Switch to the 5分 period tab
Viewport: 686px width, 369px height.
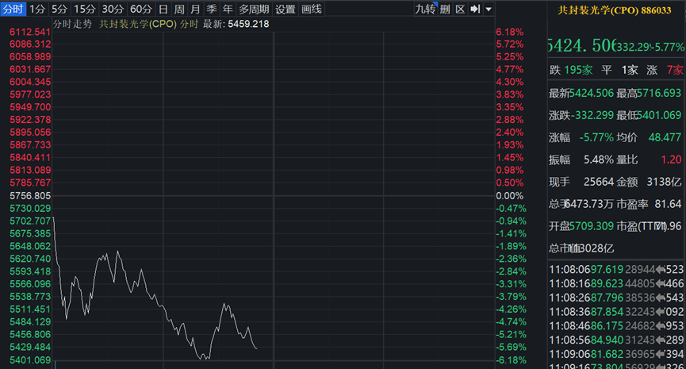tap(59, 9)
